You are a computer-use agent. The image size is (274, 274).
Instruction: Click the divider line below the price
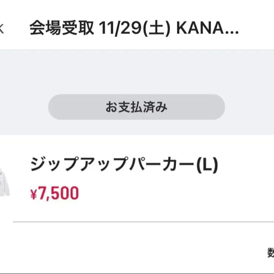pyautogui.click(x=143, y=222)
